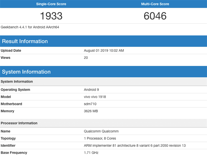Select the sdm710 motherboard value
Viewport: 207px width, 159px height.
pos(89,104)
